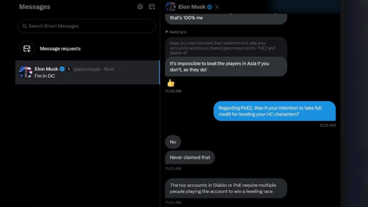Click the "Never claimed that" message bubble
The height and width of the screenshot is (207, 368).
(190, 157)
